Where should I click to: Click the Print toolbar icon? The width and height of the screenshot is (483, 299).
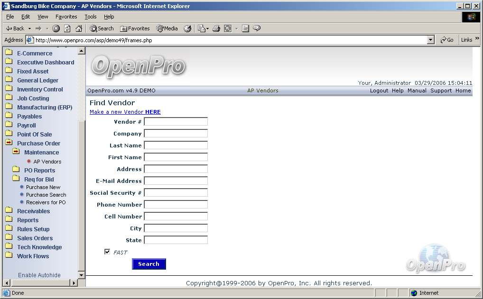click(216, 28)
